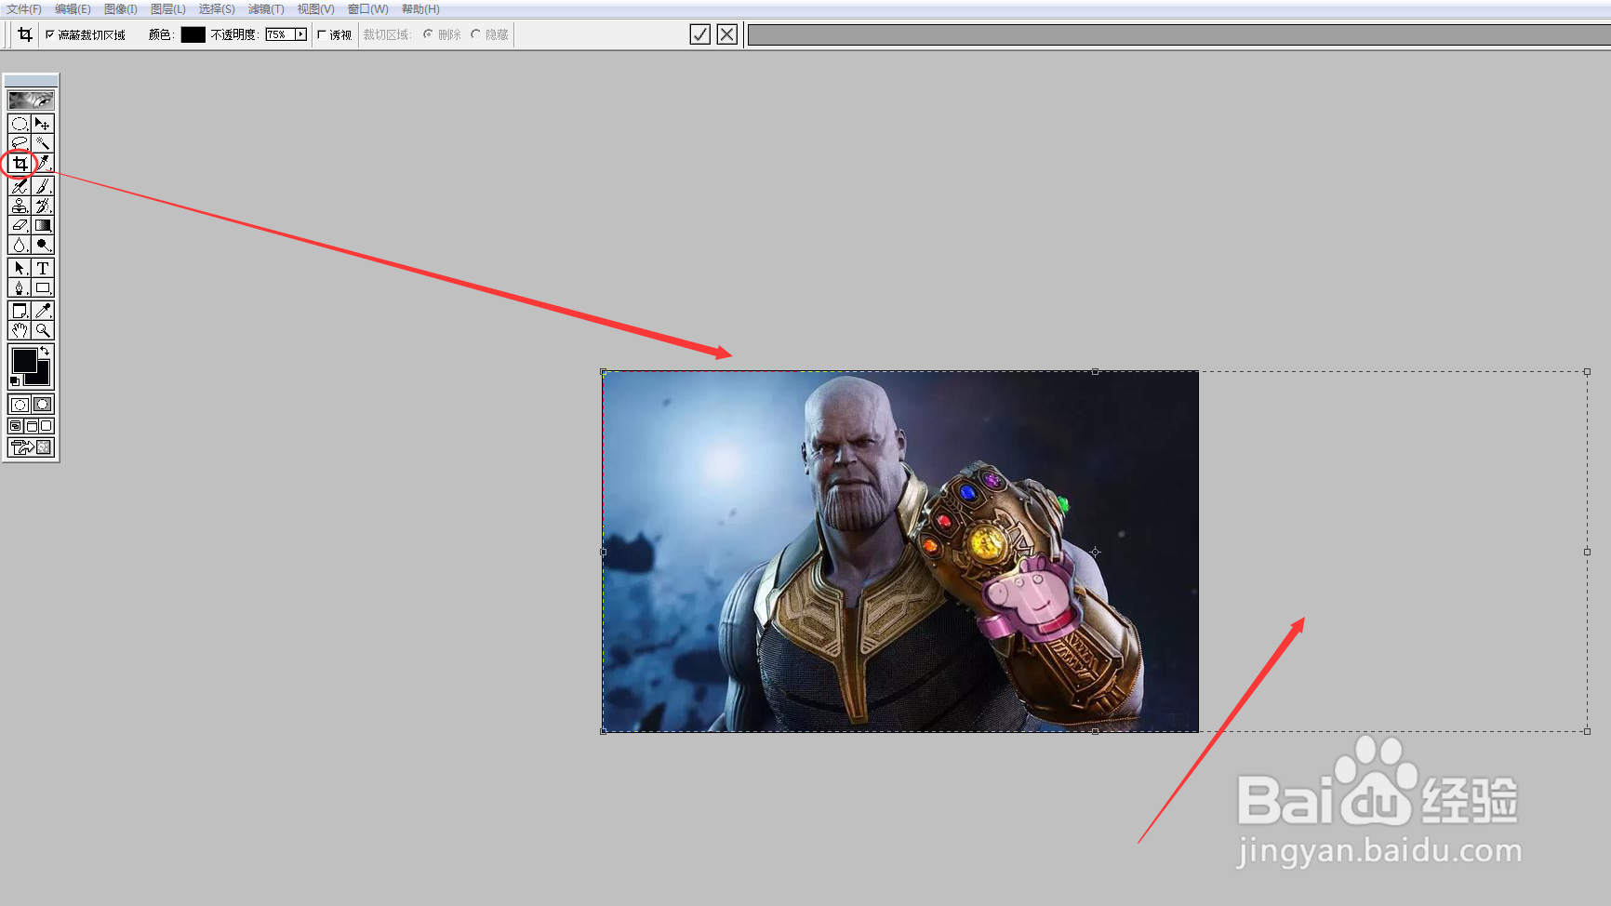Click the Adobe Online eye image
This screenshot has width=1611, height=906.
31,100
